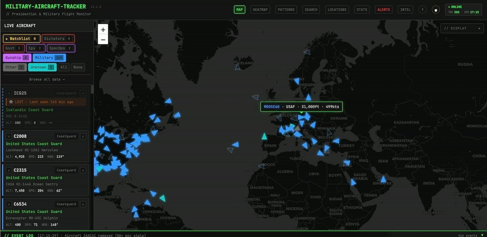Select outlined aircraft marker near Morocco
This screenshot has width=487, height=237.
click(x=261, y=165)
